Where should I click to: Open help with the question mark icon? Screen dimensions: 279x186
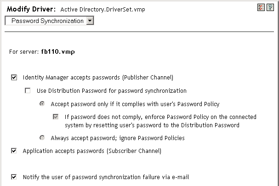(270, 8)
